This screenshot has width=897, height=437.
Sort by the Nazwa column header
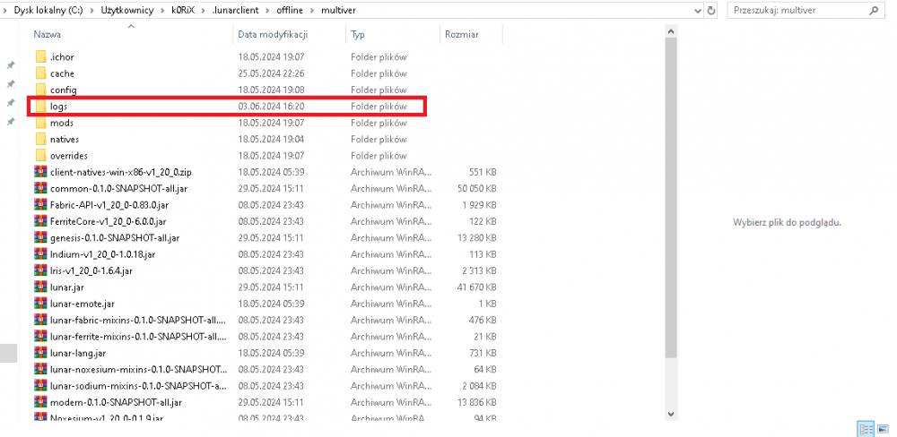tap(47, 34)
